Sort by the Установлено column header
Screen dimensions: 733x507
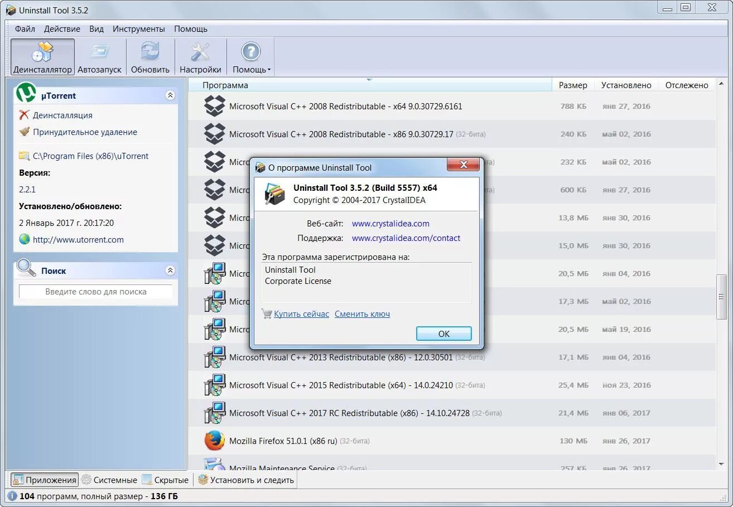(x=626, y=85)
